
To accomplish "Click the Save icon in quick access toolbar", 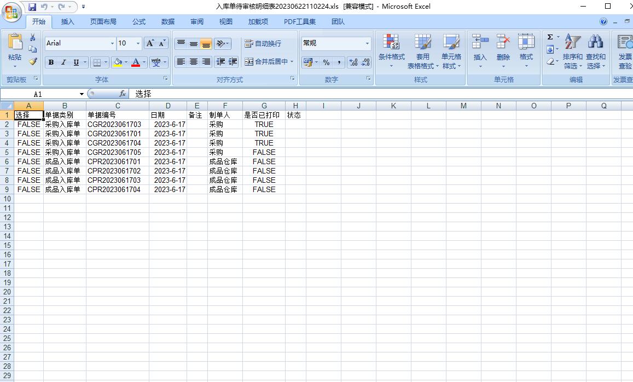I will point(32,7).
